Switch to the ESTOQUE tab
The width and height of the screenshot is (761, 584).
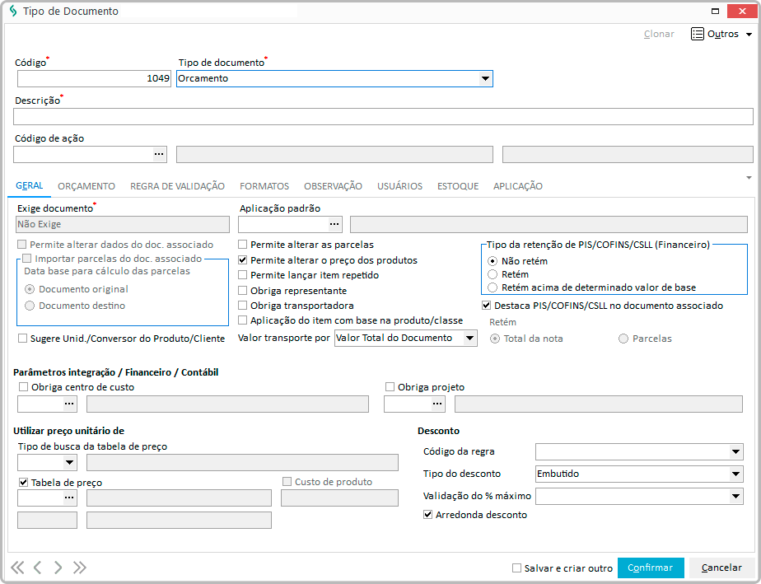pos(458,186)
